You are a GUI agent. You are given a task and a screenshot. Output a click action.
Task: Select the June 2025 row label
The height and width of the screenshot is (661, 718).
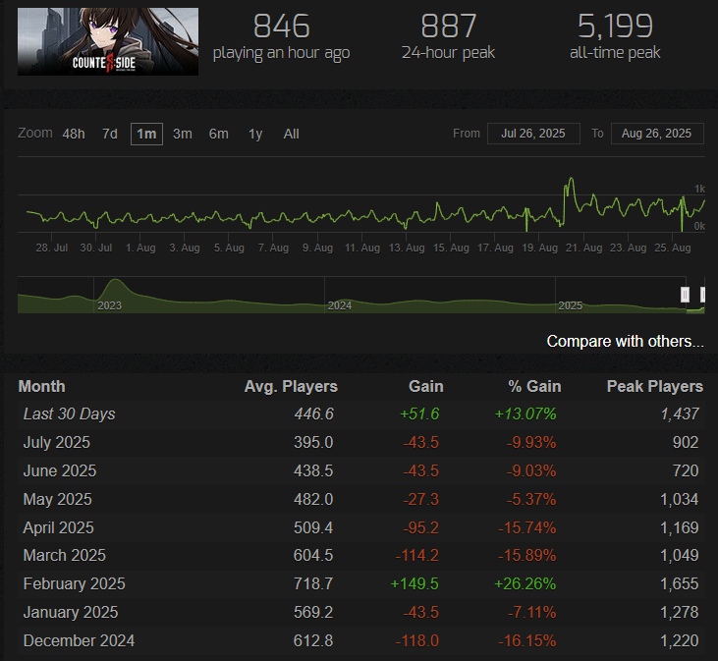click(60, 470)
